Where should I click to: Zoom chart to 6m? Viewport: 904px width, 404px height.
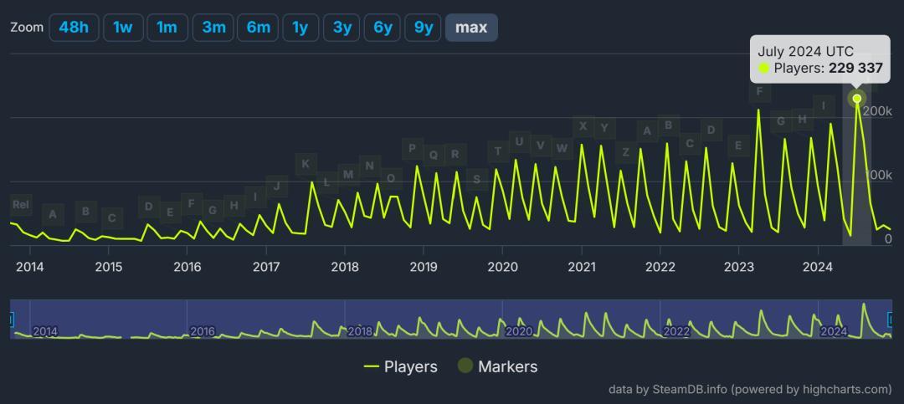(x=258, y=27)
